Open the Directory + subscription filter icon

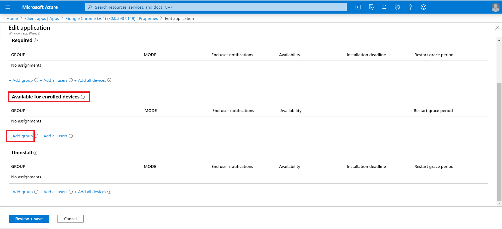coord(371,7)
